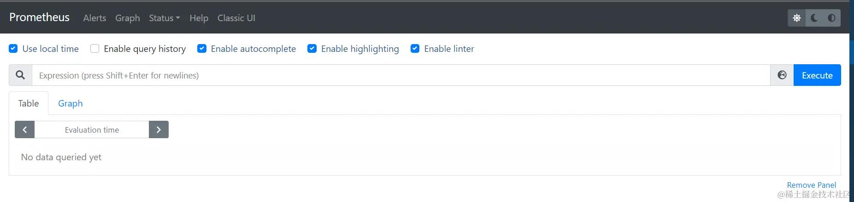The height and width of the screenshot is (202, 854).
Task: Open the Alerts page
Action: 94,18
